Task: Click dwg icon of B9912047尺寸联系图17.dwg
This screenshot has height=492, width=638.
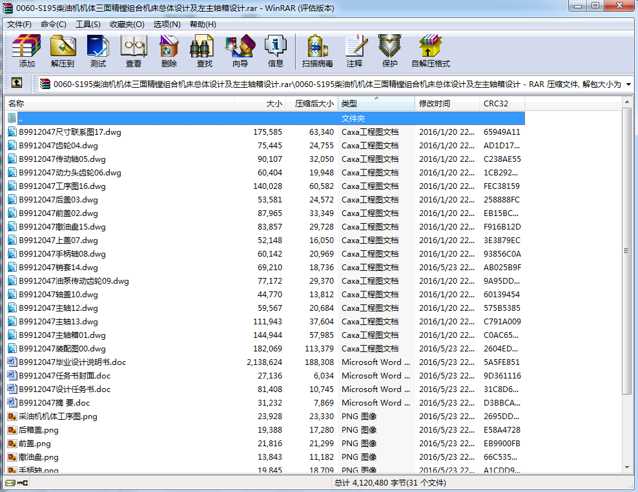Action: coord(12,132)
